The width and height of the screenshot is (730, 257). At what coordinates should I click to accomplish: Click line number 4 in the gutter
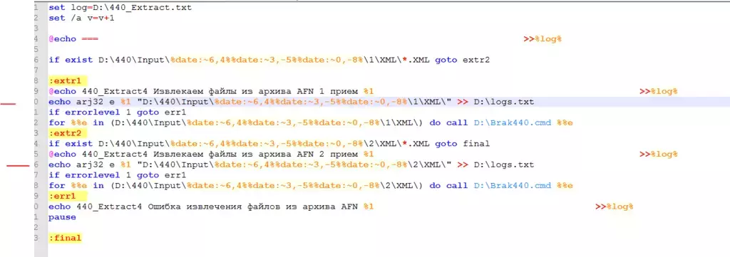tap(36, 39)
